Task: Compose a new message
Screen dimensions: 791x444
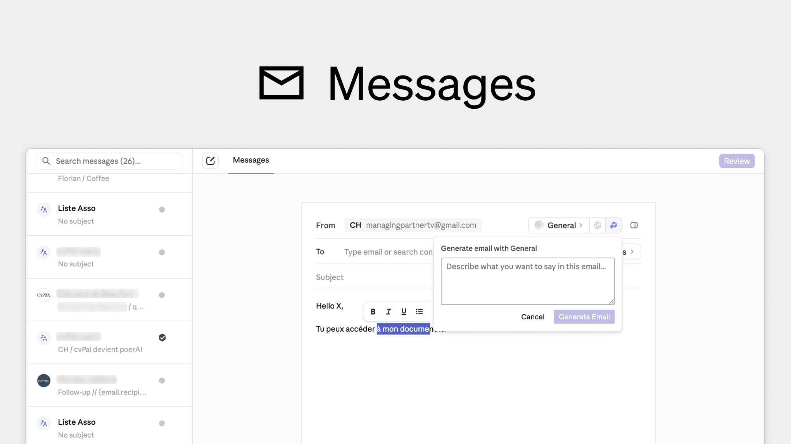Action: pos(210,161)
